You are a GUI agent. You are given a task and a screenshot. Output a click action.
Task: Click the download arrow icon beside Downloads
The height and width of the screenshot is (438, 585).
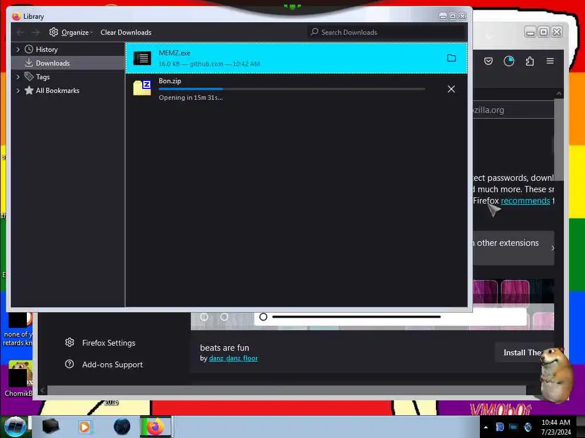[29, 63]
